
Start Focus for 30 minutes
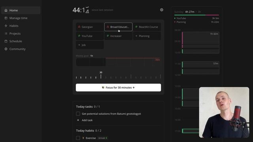[118, 88]
